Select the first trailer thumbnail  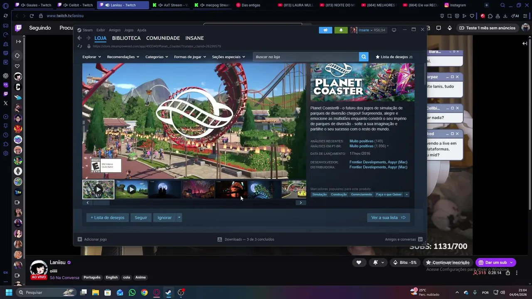pyautogui.click(x=98, y=189)
